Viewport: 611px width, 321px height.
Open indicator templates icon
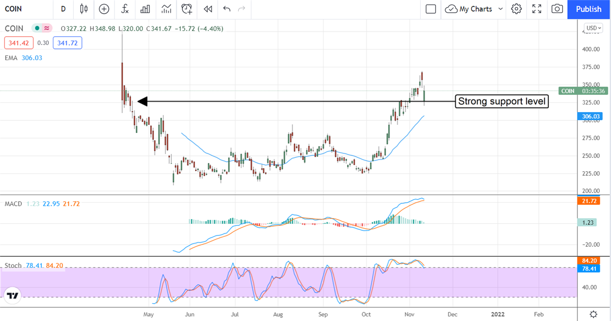166,9
